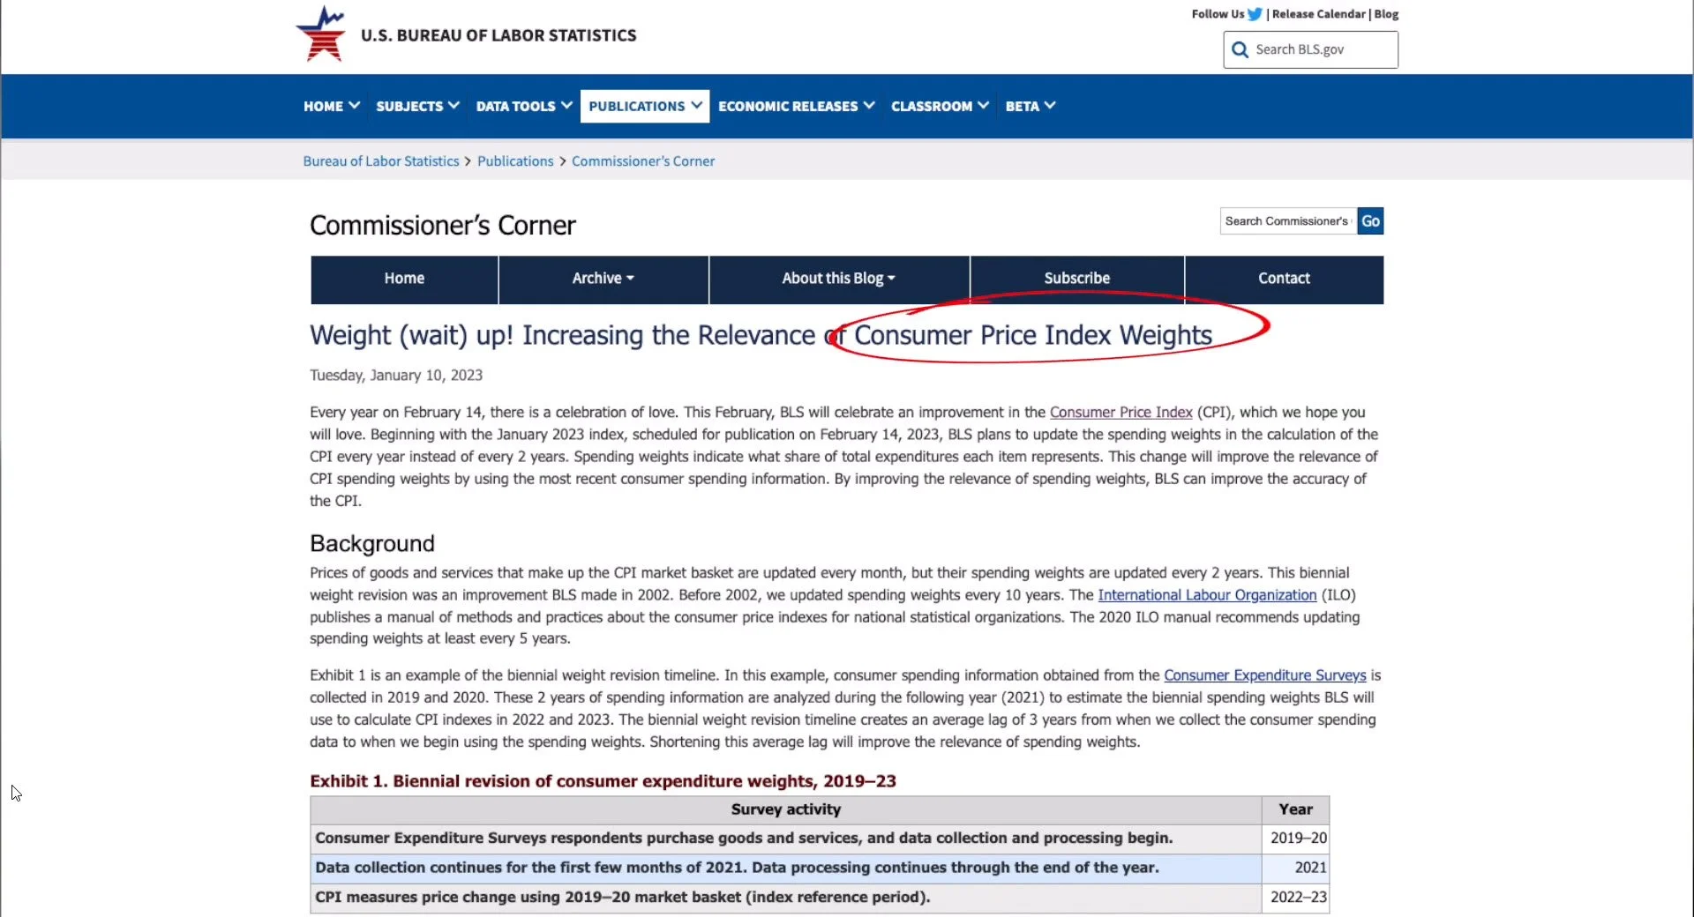Image resolution: width=1694 pixels, height=917 pixels.
Task: Click the date Tuesday, January 10, 2023
Action: coord(396,376)
